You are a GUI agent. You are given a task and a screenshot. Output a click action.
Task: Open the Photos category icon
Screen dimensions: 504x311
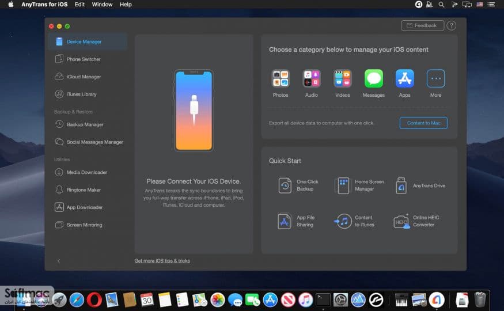click(281, 78)
